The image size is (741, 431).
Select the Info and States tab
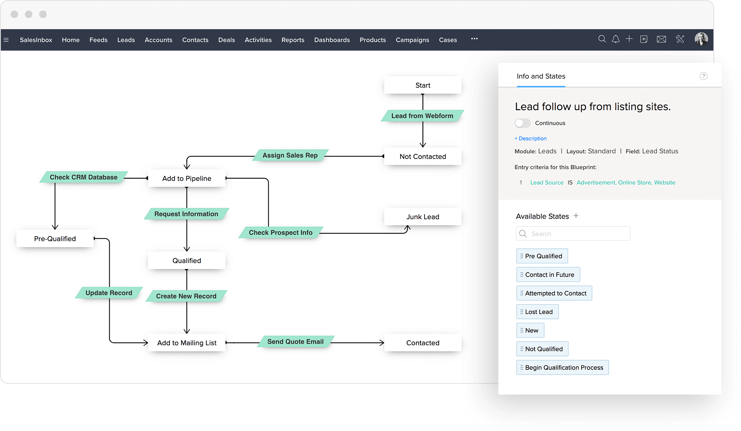point(541,76)
